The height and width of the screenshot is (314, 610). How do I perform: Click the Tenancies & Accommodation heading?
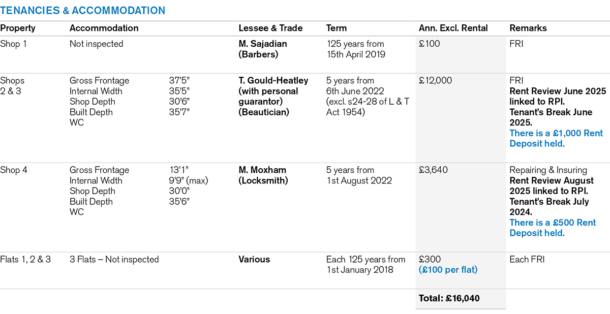82,10
